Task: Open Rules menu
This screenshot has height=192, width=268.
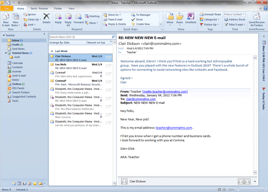Action: tap(180, 19)
